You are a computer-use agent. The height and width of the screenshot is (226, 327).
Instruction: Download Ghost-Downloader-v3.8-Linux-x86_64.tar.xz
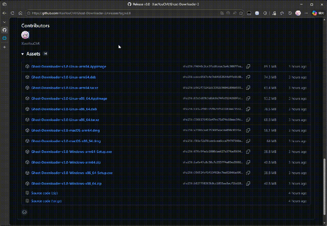65,120
